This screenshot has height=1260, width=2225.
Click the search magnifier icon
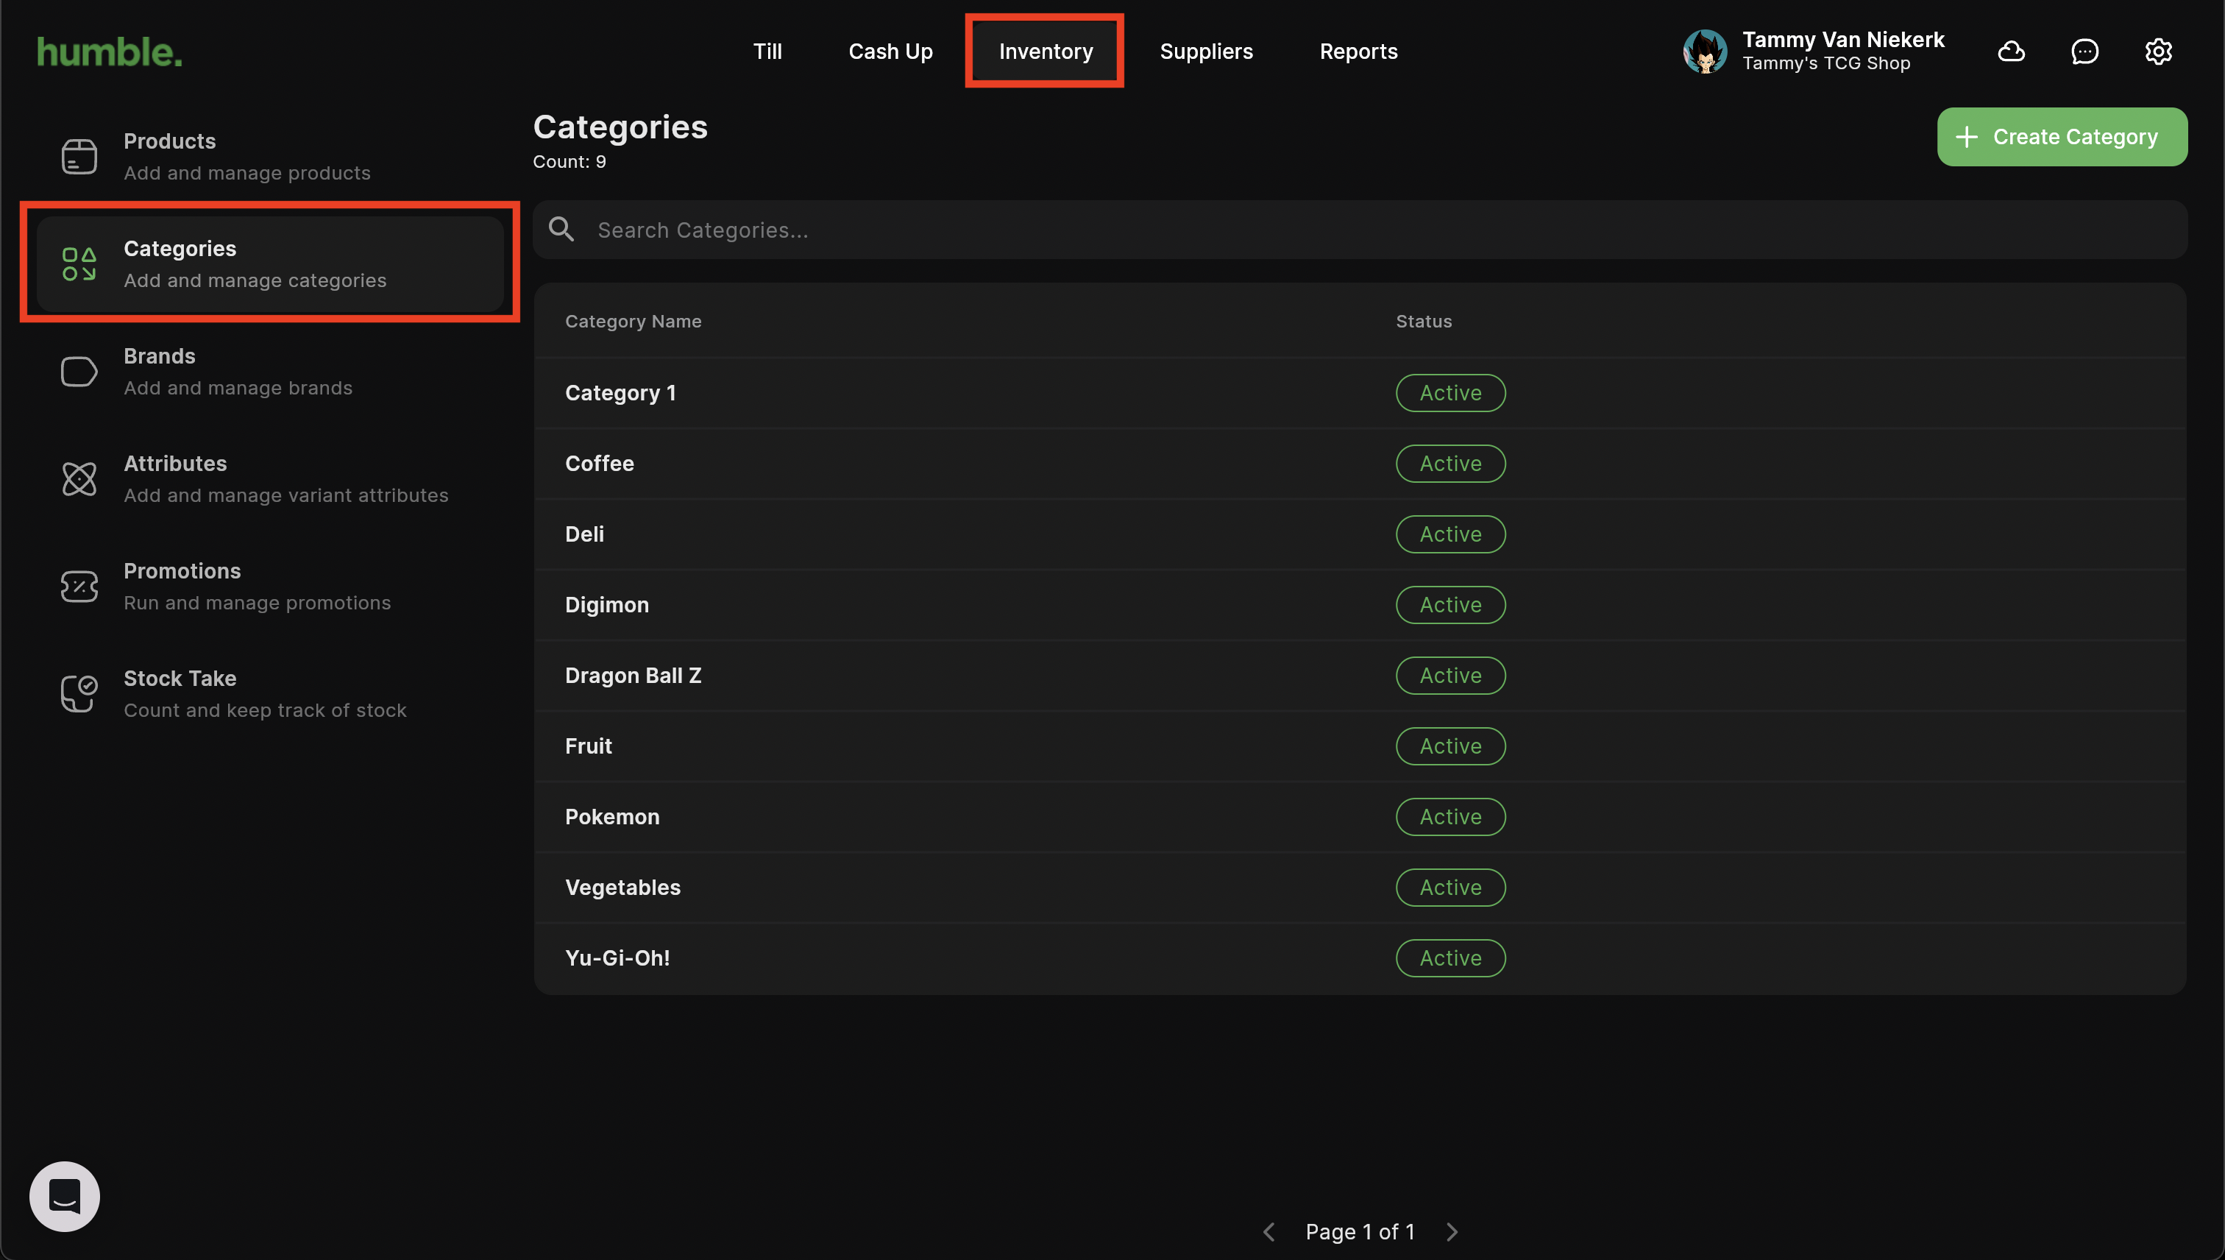point(561,230)
